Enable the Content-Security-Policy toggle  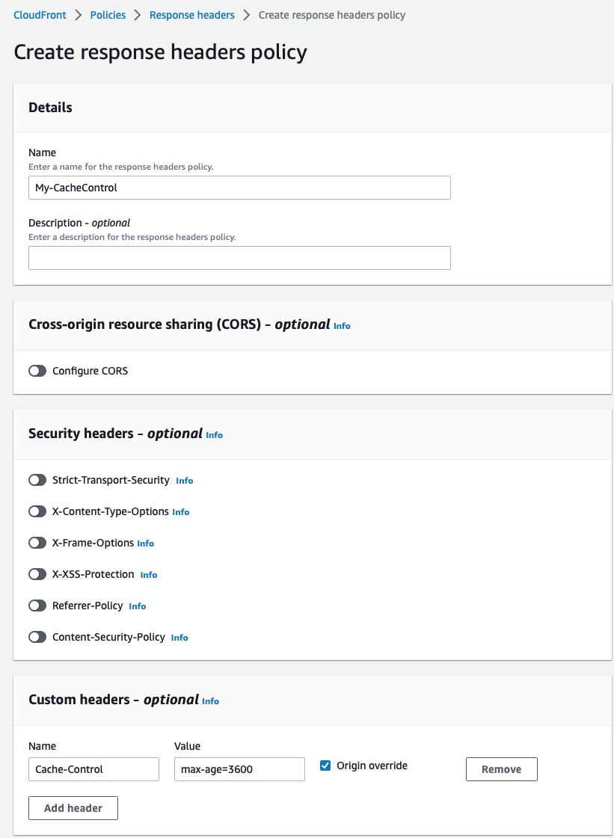(x=37, y=637)
